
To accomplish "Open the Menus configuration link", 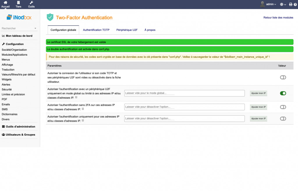I will 6,60.
